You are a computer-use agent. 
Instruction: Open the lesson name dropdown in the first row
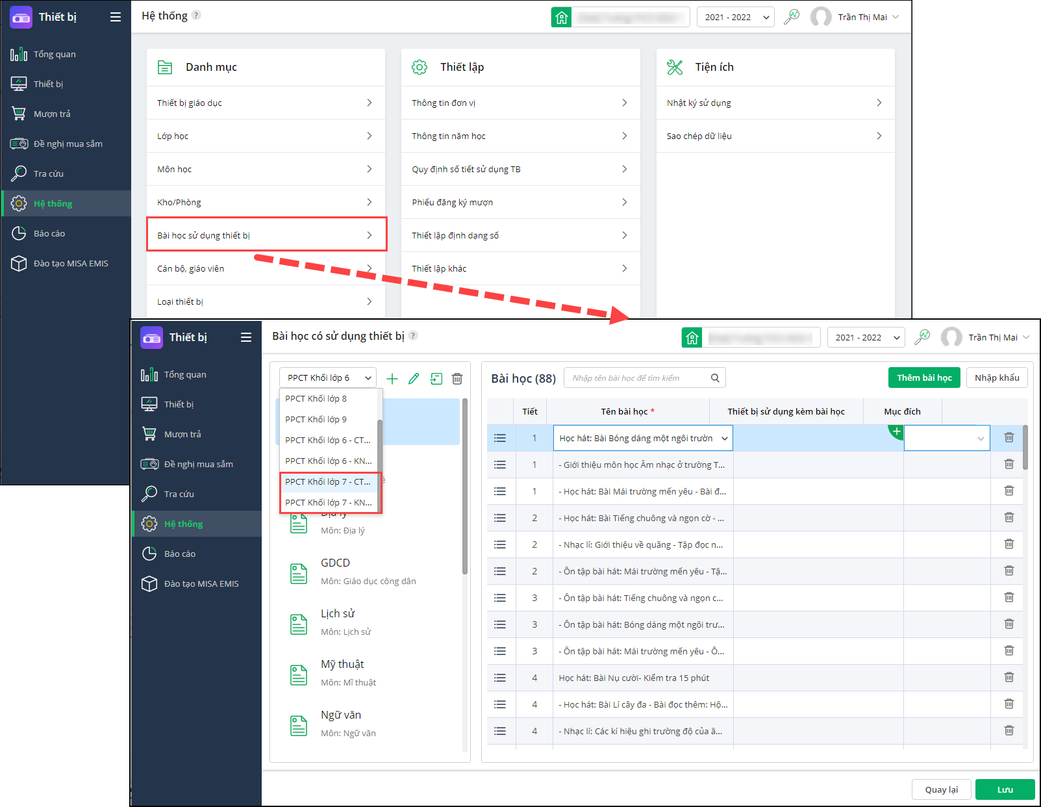coord(724,439)
